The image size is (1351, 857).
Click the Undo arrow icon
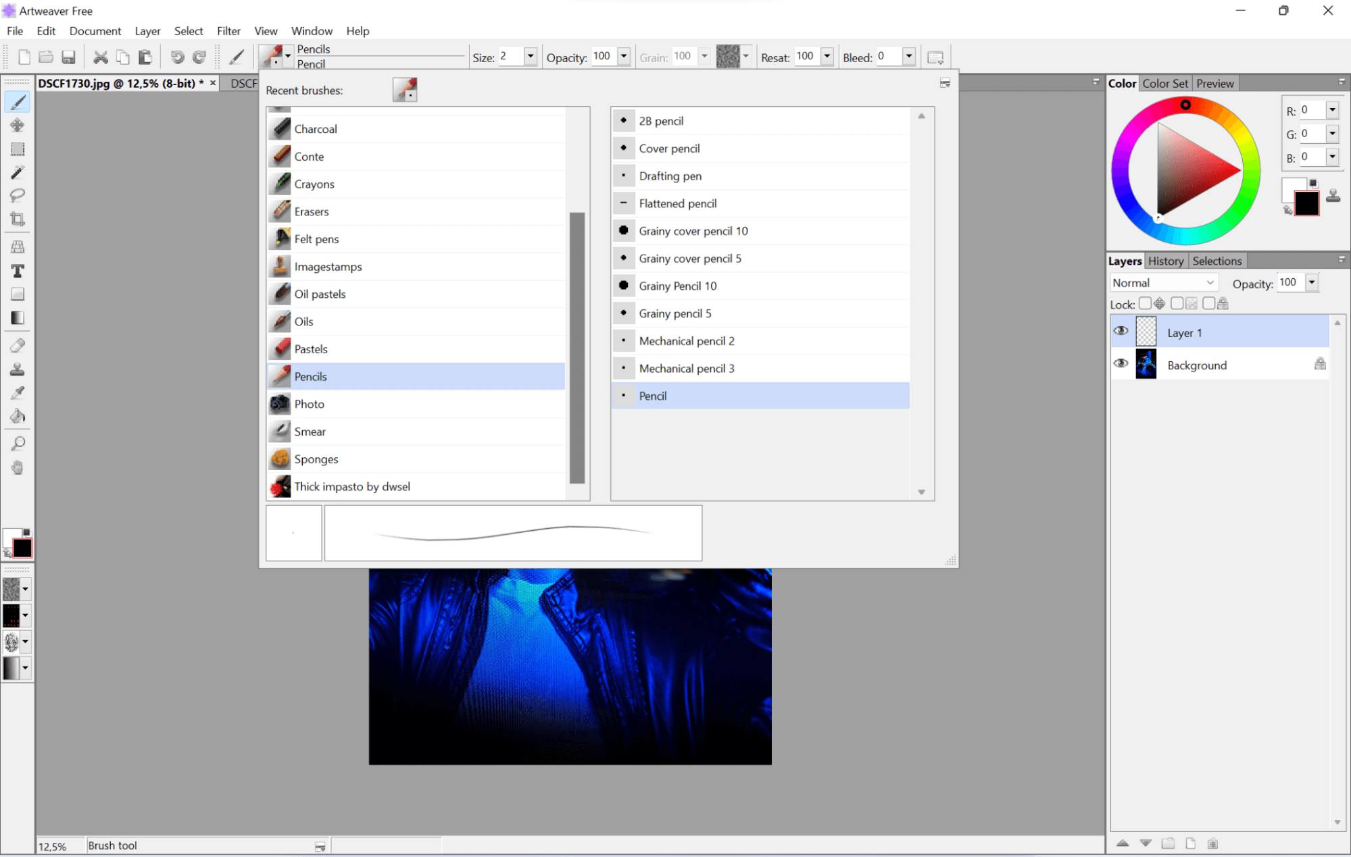pos(177,57)
